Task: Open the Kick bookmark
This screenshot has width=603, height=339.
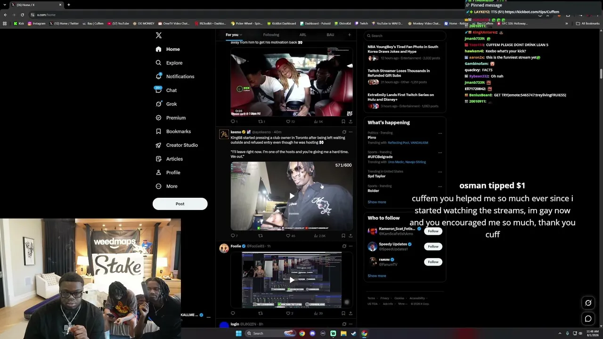Action: point(19,24)
